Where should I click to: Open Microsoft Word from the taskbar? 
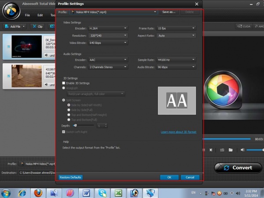[x=85, y=192]
